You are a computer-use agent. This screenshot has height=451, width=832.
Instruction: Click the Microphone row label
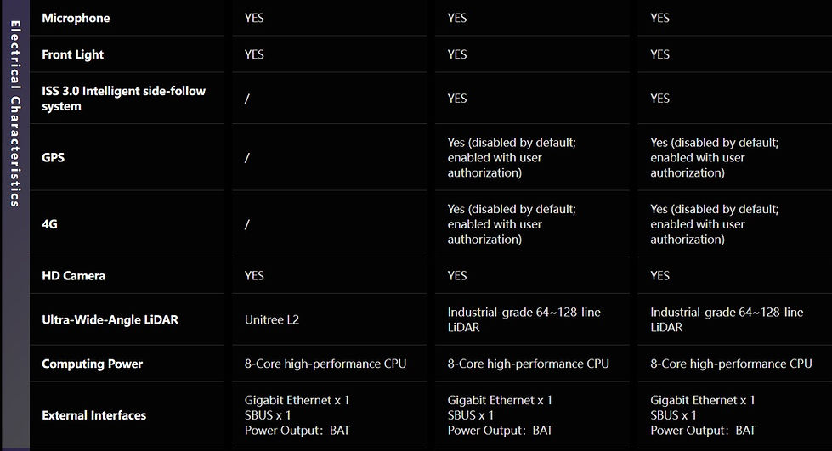coord(76,18)
